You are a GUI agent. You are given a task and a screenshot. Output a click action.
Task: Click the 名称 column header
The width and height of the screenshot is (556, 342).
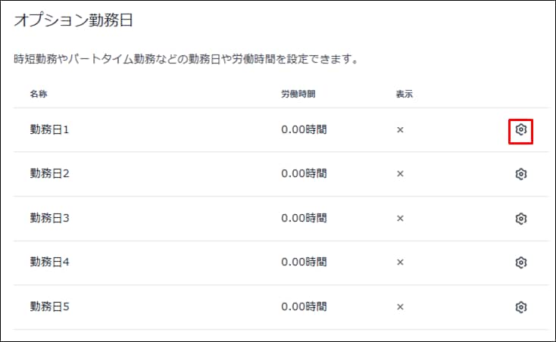tap(39, 95)
